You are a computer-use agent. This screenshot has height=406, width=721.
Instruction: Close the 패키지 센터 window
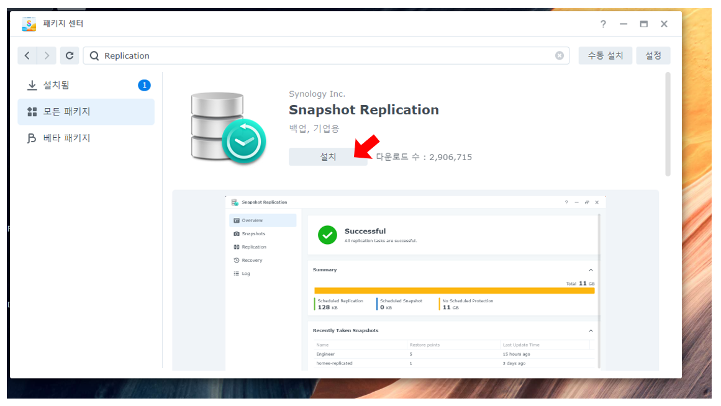coord(664,24)
